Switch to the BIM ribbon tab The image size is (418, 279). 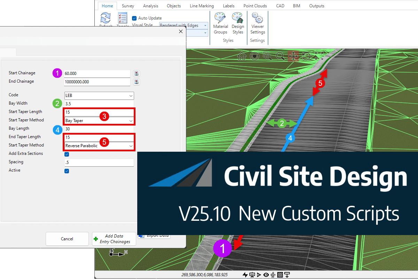[x=296, y=6]
